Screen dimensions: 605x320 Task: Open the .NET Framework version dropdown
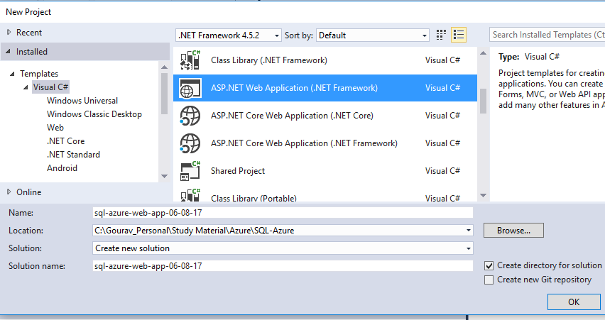[x=227, y=35]
